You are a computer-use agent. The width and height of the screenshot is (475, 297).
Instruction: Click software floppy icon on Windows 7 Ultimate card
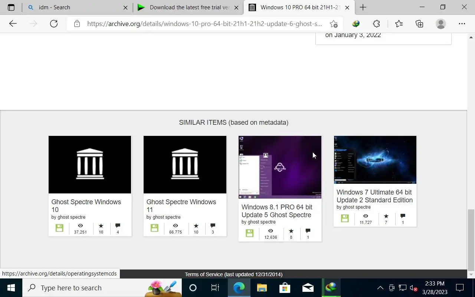345,218
